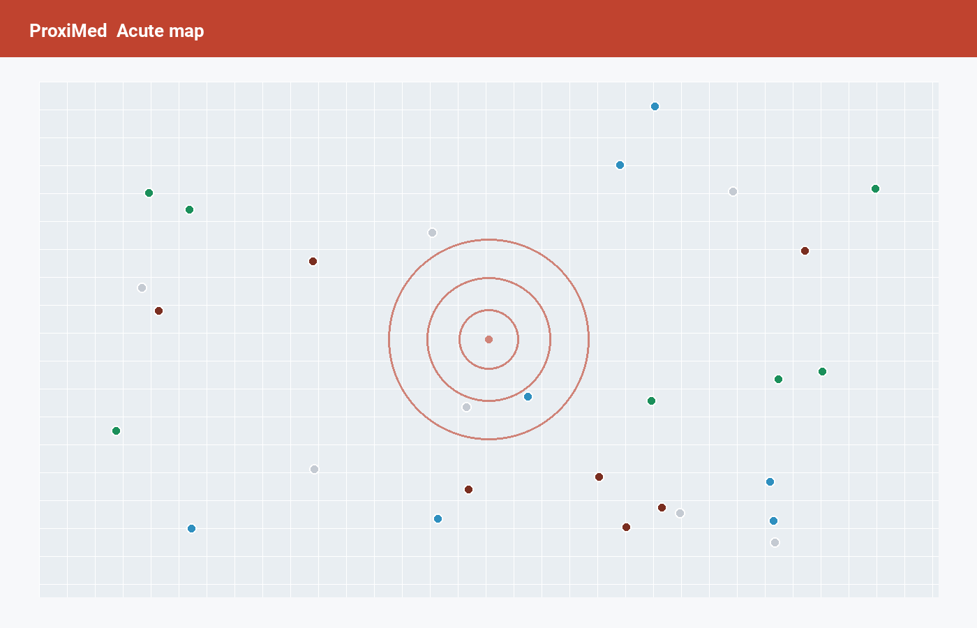Select the blue marker below the rings' dark red marker
Image resolution: width=977 pixels, height=628 pixels.
click(438, 518)
